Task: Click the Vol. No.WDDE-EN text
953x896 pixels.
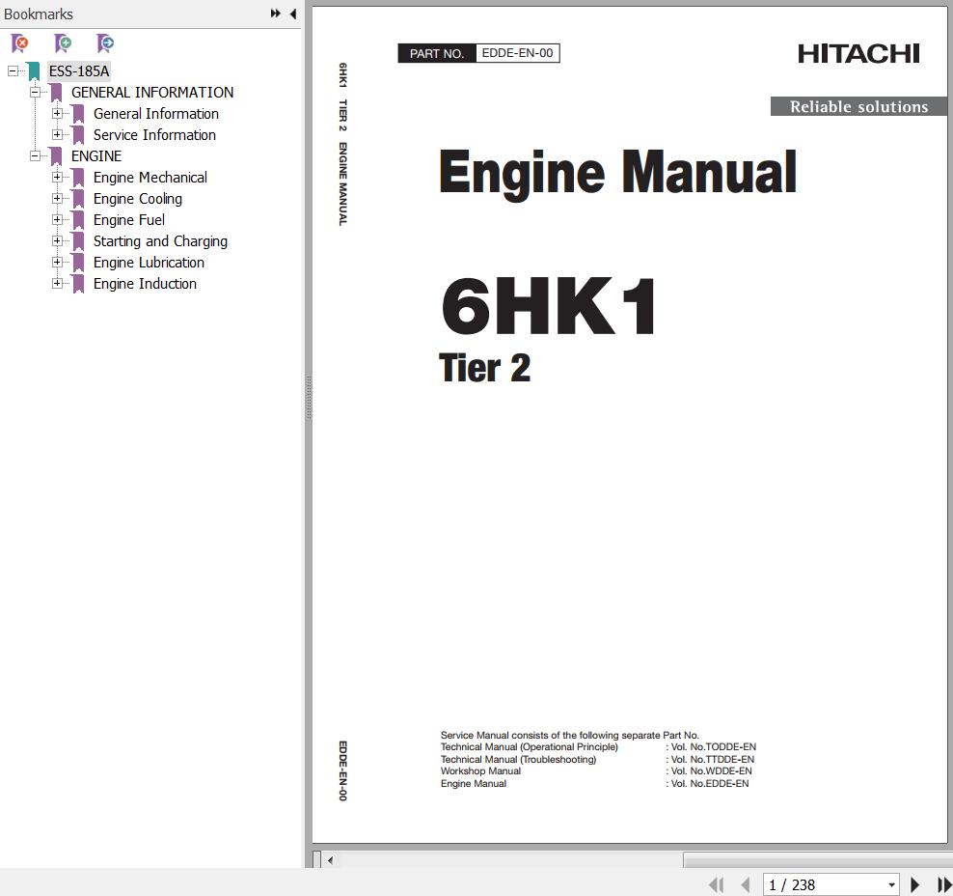Action: click(x=711, y=770)
